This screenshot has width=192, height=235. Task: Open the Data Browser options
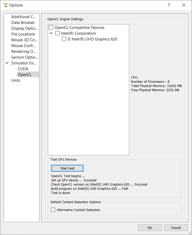point(23,23)
